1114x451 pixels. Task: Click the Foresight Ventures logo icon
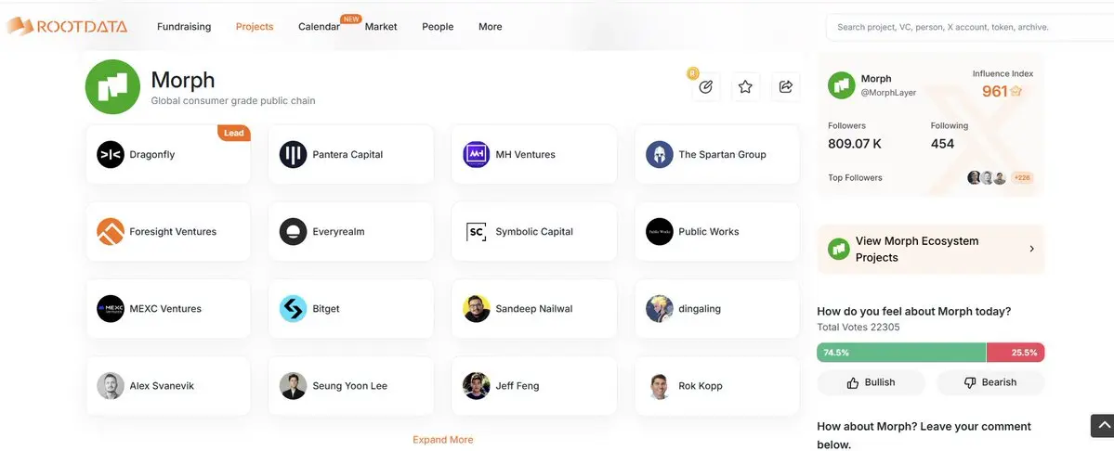point(111,232)
